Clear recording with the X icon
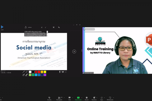Viewport: 152px width, 101px height. point(53,27)
